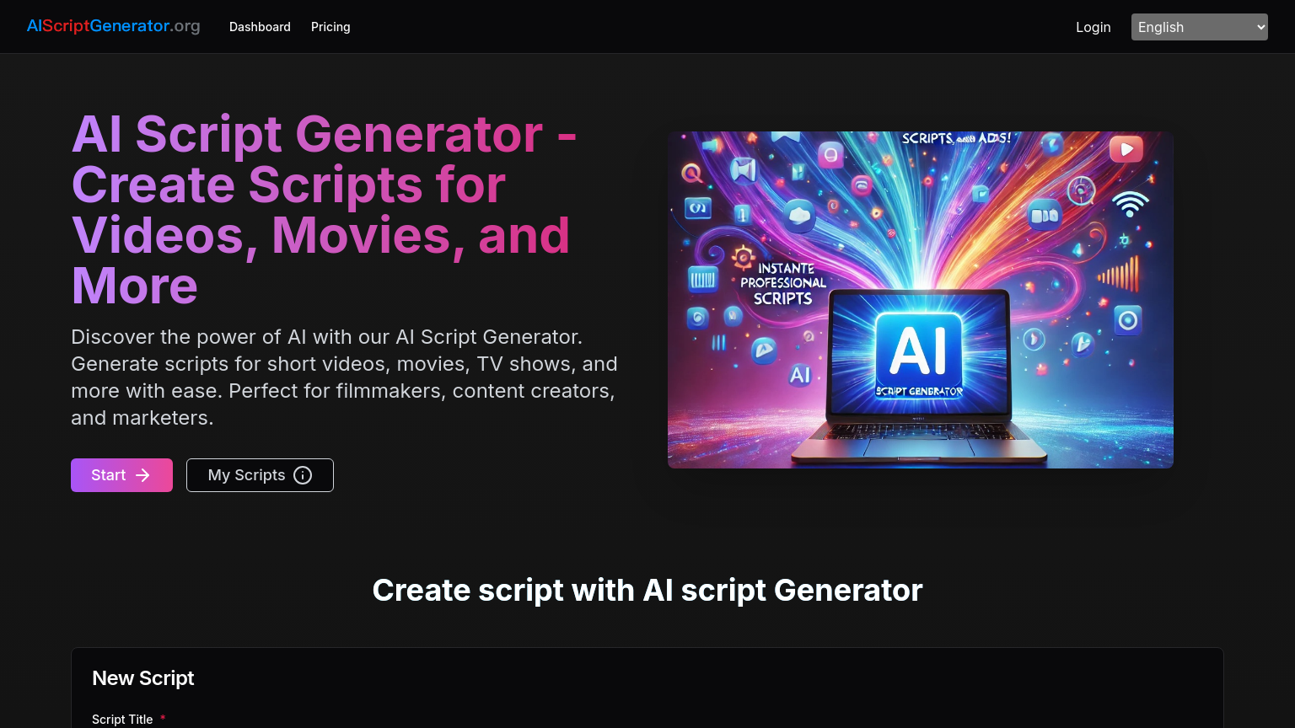Click the red play button icon in the hero image
Viewport: 1295px width, 728px height.
pyautogui.click(x=1126, y=148)
